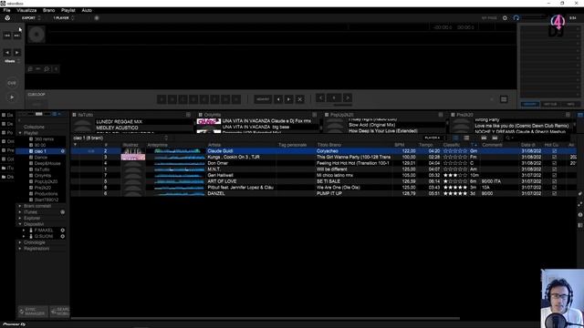
Task: Toggle Hot Cue checkbox for Kungs row
Action: click(x=554, y=157)
